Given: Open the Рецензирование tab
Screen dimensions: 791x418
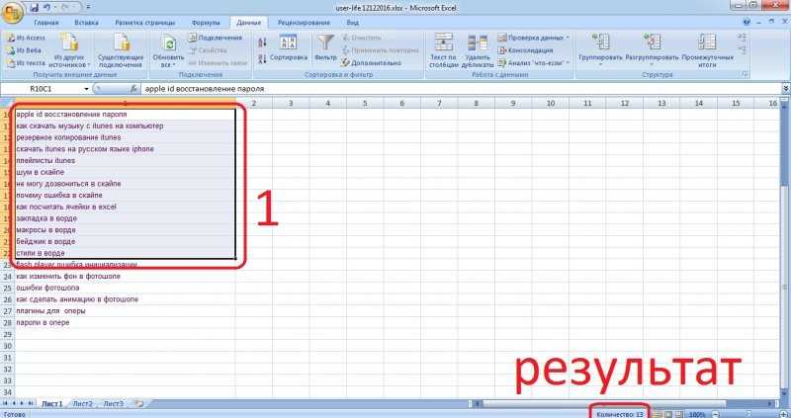Looking at the screenshot, I should point(304,23).
